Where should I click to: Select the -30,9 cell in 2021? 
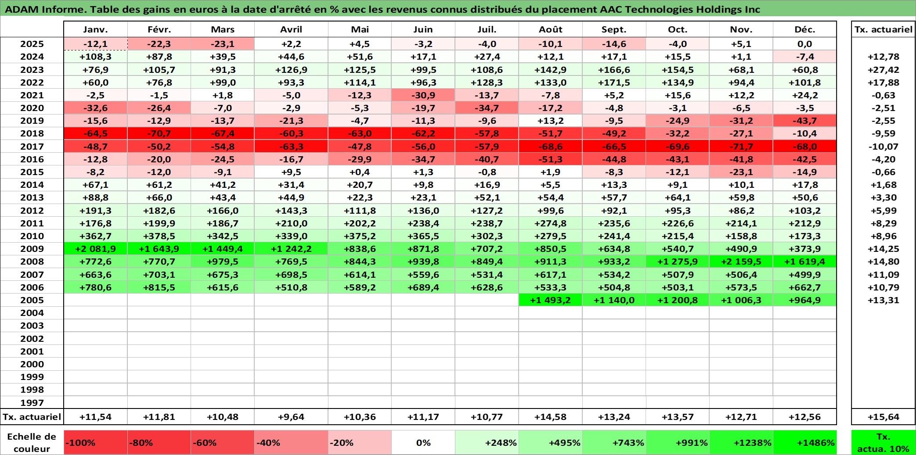(x=423, y=95)
